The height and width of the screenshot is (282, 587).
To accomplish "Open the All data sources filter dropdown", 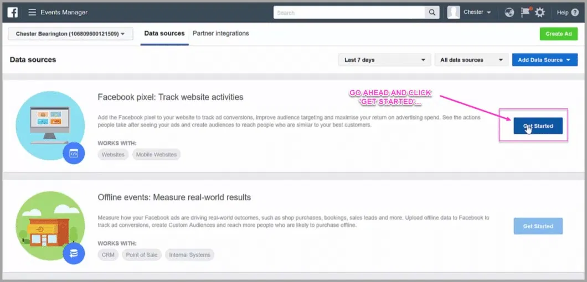I will pos(471,60).
